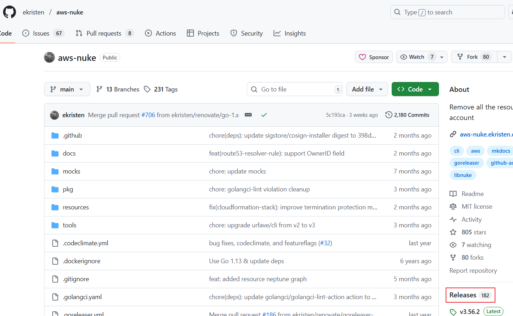Open the pkg folder

(x=68, y=189)
